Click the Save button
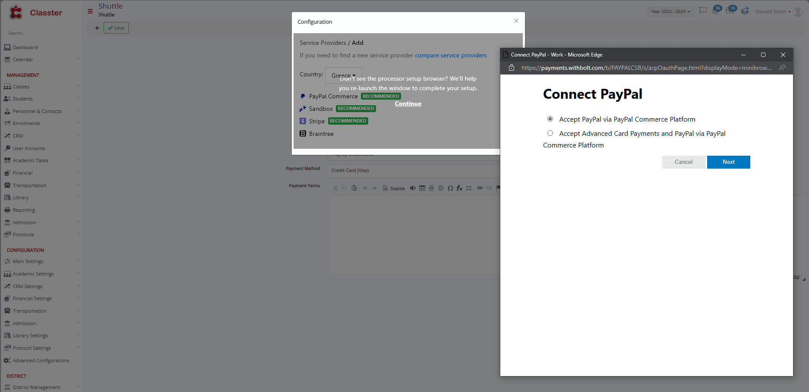Image resolution: width=809 pixels, height=392 pixels. coord(116,28)
